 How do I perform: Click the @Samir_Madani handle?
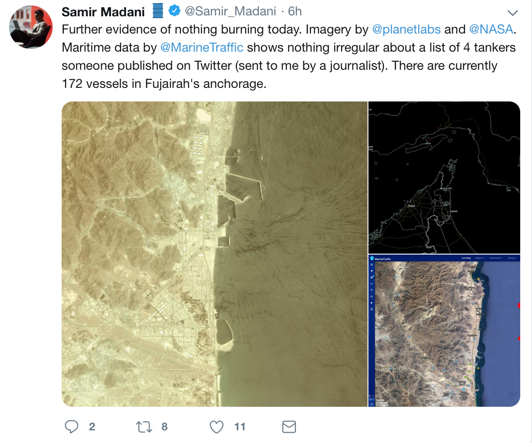coord(230,11)
